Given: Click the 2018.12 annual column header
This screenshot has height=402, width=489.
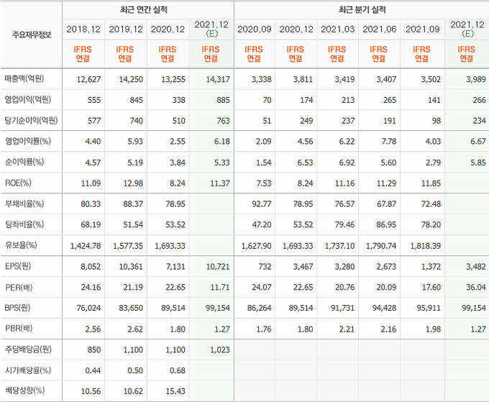Looking at the screenshot, I should click(83, 29).
